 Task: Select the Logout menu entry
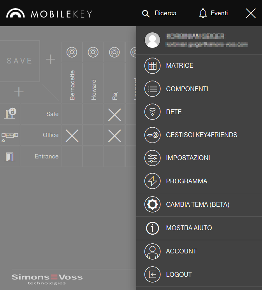(x=179, y=274)
